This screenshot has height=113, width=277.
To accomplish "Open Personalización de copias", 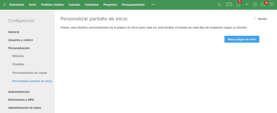I will pyautogui.click(x=30, y=73).
